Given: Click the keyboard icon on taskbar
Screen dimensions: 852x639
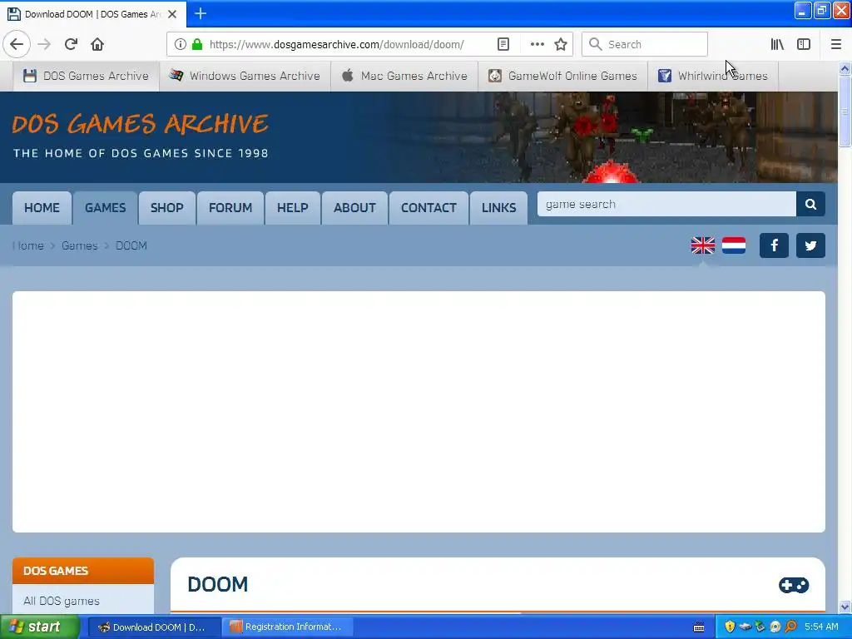Looking at the screenshot, I should (x=699, y=627).
